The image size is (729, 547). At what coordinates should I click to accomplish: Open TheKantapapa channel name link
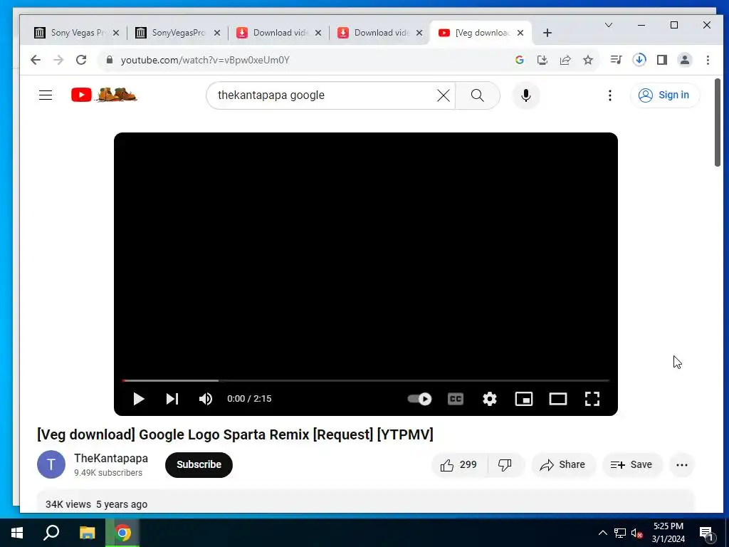[111, 458]
